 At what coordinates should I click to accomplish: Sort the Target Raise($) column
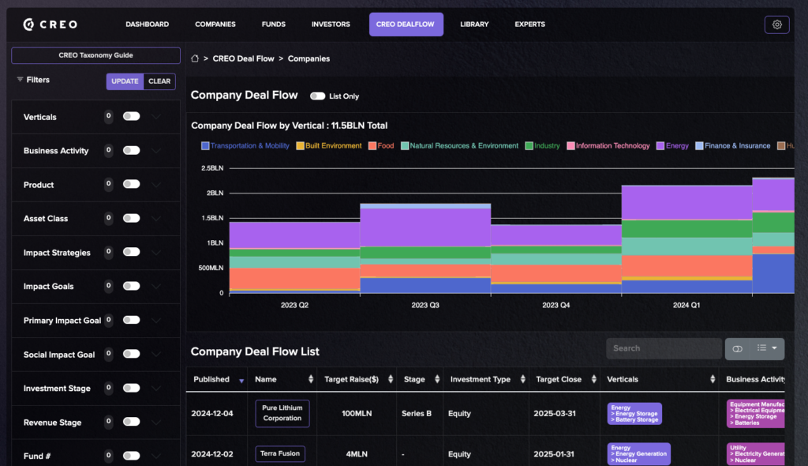[x=391, y=379]
